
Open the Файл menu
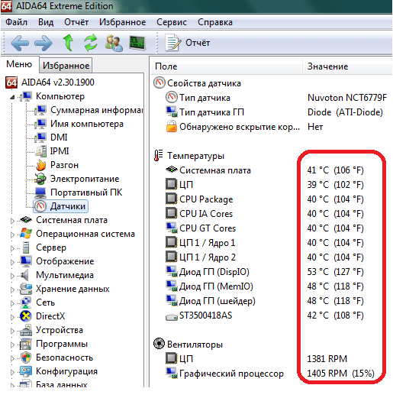[x=16, y=22]
